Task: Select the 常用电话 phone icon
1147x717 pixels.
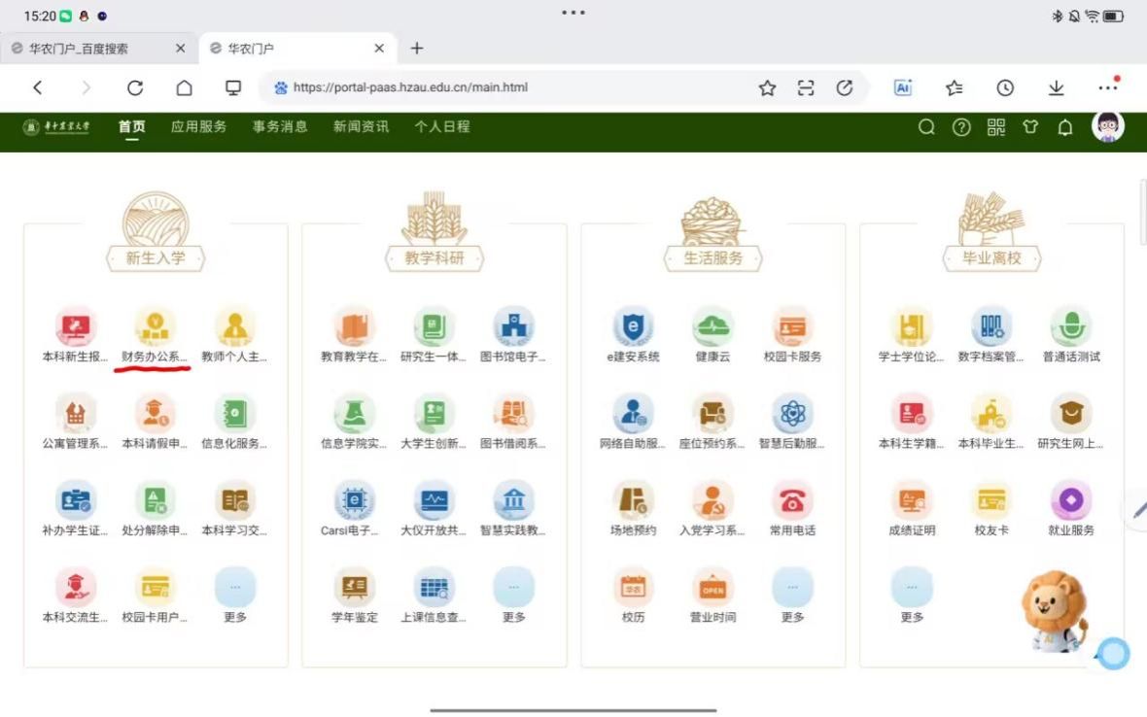Action: click(x=792, y=501)
